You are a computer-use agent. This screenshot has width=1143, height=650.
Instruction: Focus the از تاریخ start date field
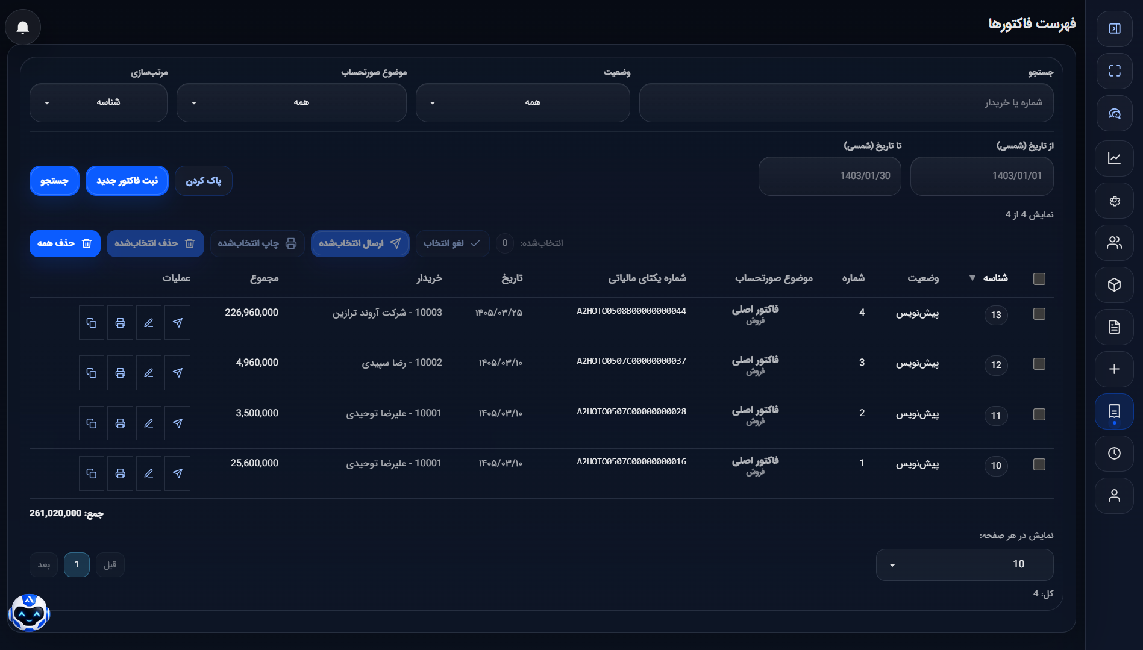pyautogui.click(x=982, y=176)
